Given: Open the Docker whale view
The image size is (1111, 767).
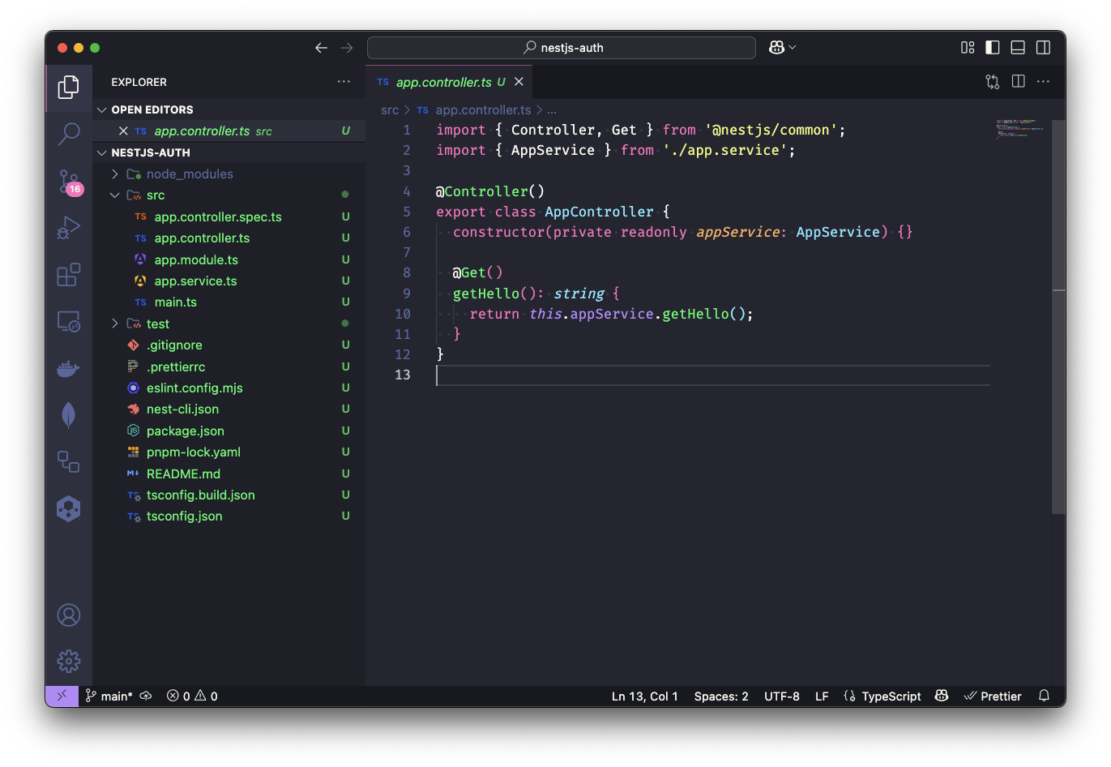Looking at the screenshot, I should click(x=69, y=369).
